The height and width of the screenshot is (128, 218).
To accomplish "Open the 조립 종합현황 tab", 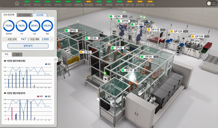I will coord(9,15).
